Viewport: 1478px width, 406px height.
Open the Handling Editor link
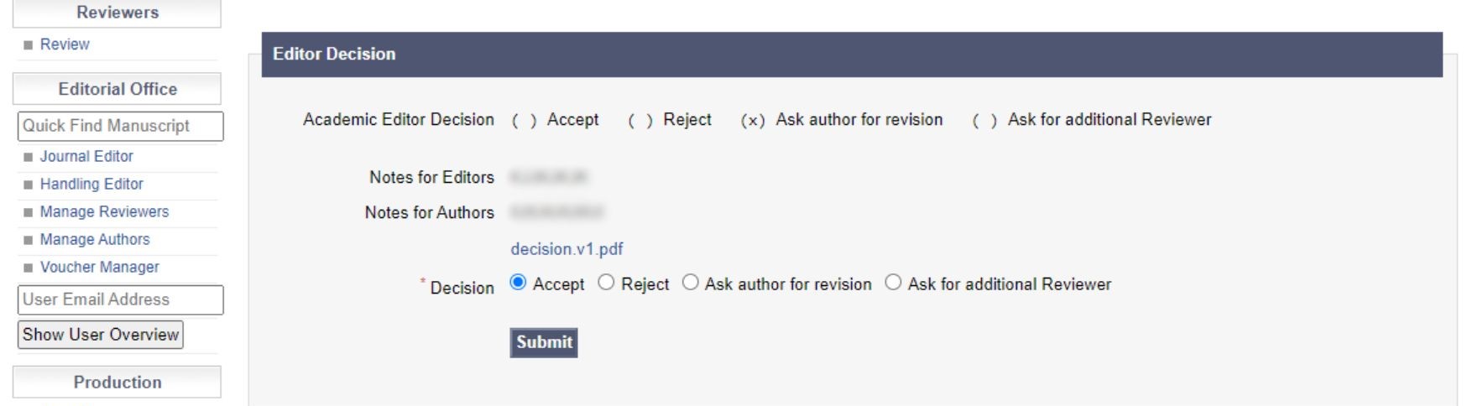91,184
